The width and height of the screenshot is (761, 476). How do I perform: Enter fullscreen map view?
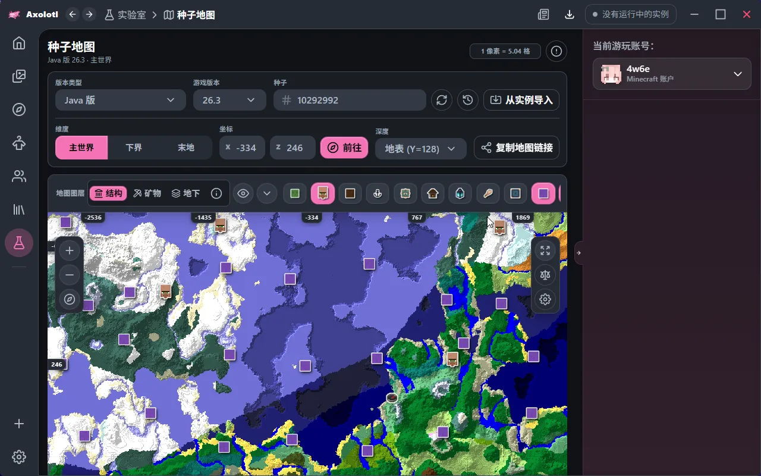545,250
